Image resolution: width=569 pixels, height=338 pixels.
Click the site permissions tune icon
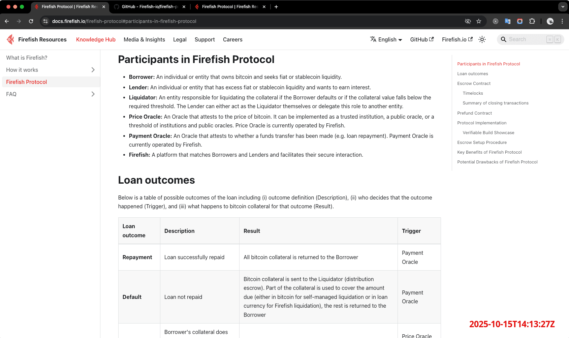[x=45, y=21]
